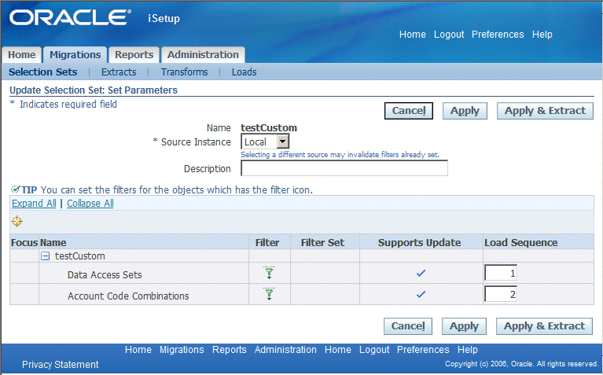Collapse the testCustom tree node
The image size is (603, 375).
click(x=46, y=256)
